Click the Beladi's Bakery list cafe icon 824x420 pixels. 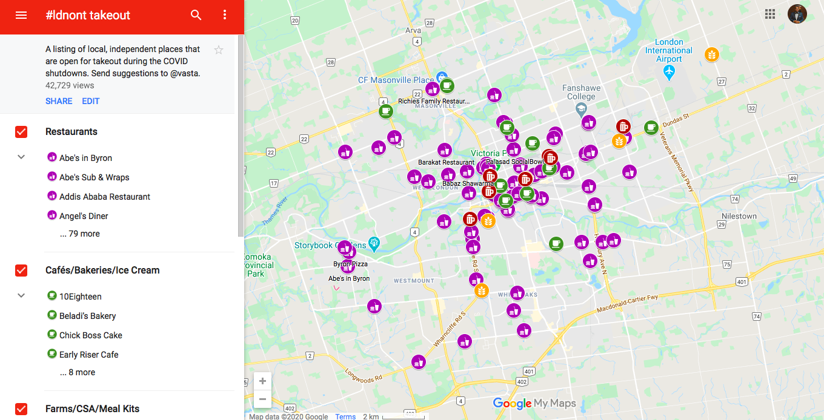click(51, 315)
